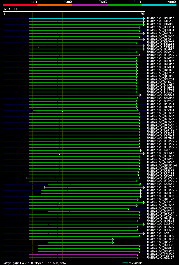This screenshot has height=265, width=179.
Task: Open hit UniRef100_B4LBX2
Action: 161,70
